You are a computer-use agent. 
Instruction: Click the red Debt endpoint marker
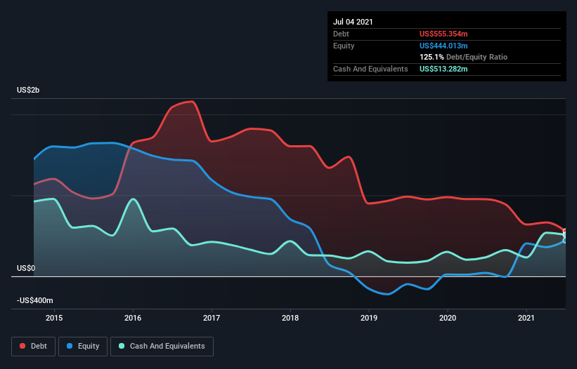point(565,232)
